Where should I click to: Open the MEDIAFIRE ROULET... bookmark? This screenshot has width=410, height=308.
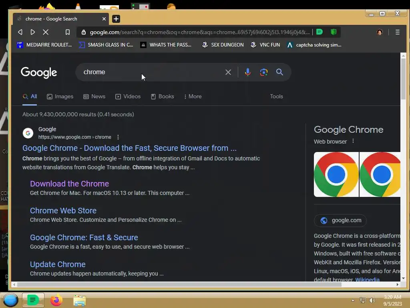tap(44, 45)
